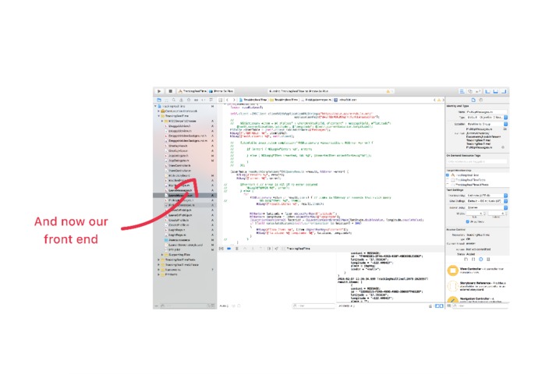Select the Storyboard Reference library object
The height and width of the screenshot is (385, 542).
(477, 286)
